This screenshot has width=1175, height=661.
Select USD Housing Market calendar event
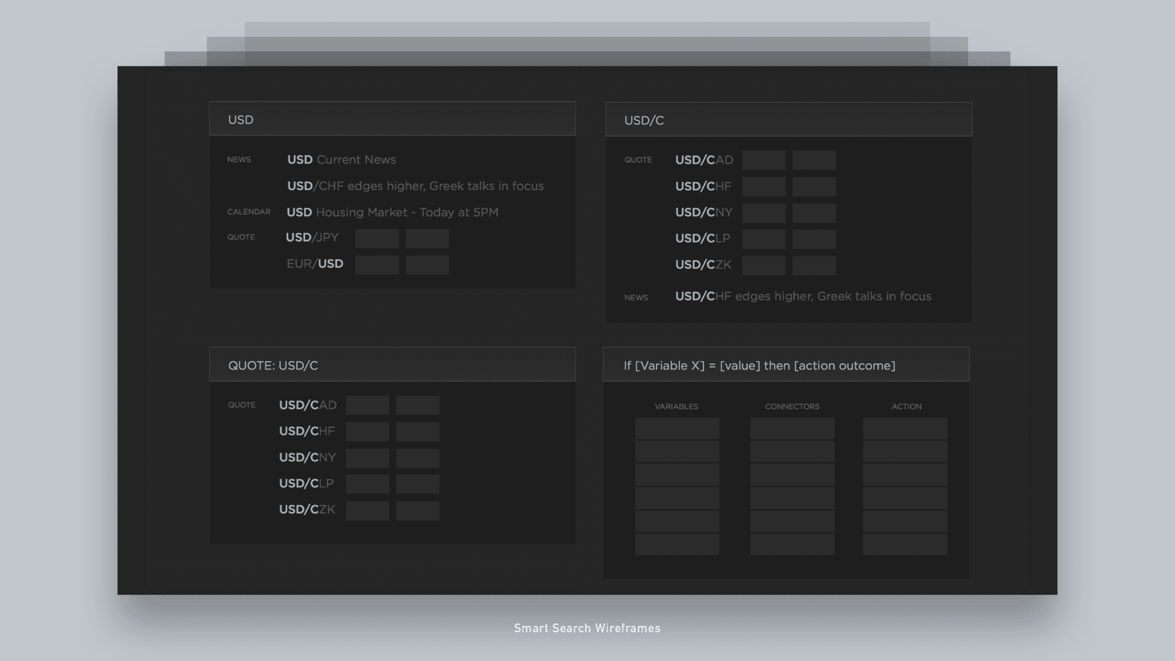pyautogui.click(x=392, y=212)
